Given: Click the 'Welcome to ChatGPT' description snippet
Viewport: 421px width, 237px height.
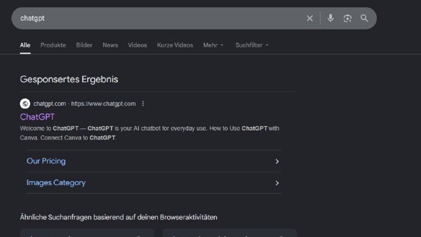Looking at the screenshot, I should [149, 133].
